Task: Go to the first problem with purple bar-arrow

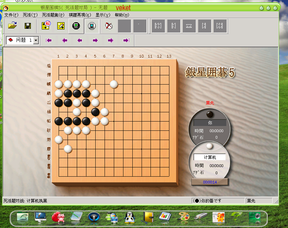Action: point(49,40)
